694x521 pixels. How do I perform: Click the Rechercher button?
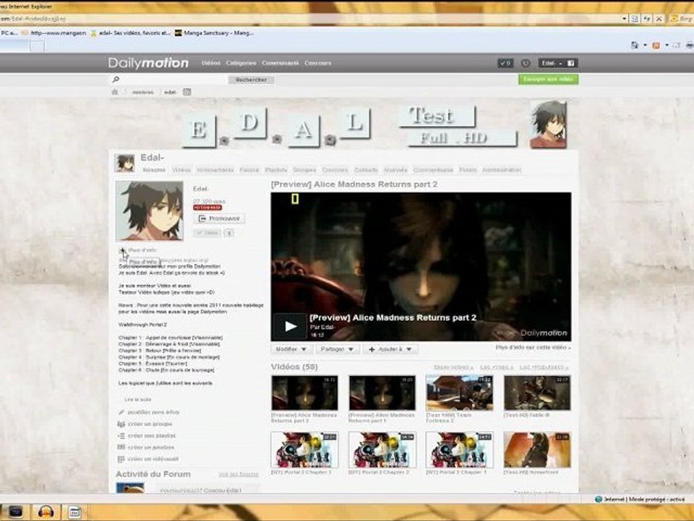pos(251,80)
